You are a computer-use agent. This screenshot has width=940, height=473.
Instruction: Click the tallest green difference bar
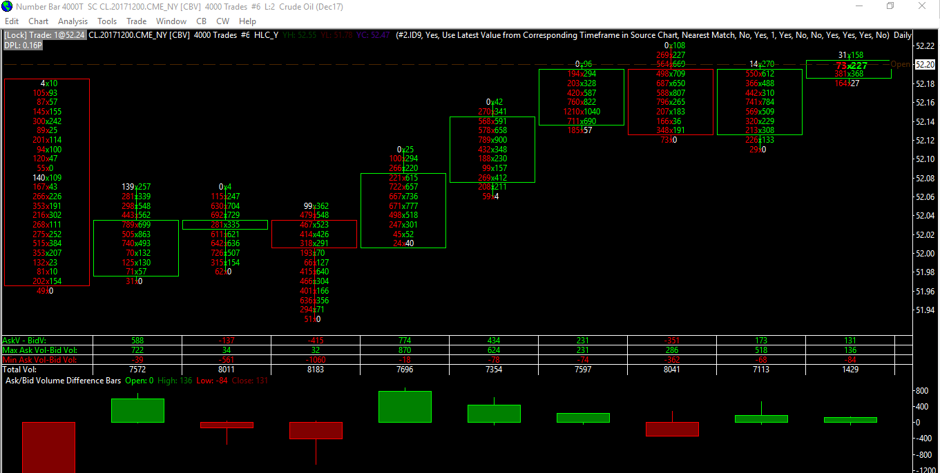point(405,407)
